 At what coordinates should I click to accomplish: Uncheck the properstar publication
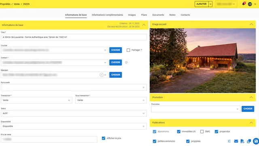217,131
